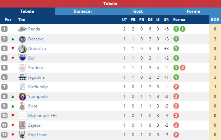Open the Pirot team page link
The width and height of the screenshot is (221, 140).
(x=33, y=106)
